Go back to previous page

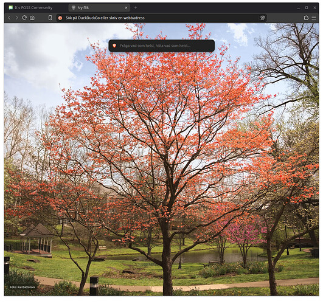pos(9,18)
